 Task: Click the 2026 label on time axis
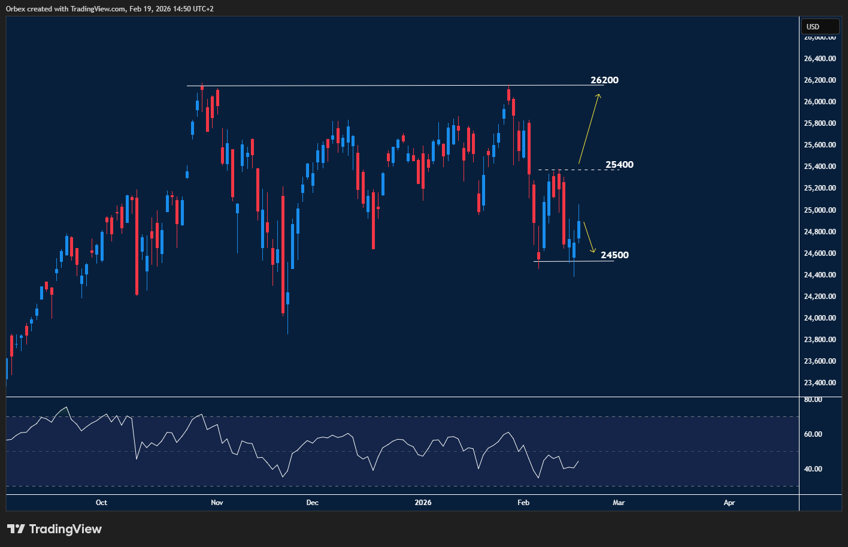click(423, 503)
